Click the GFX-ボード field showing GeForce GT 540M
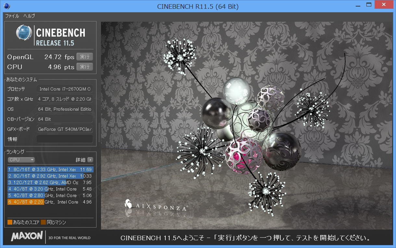 pos(65,129)
